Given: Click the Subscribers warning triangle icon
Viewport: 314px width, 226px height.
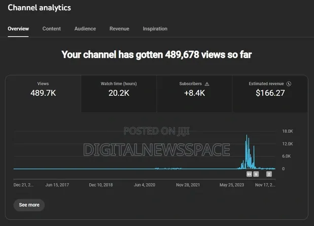Looking at the screenshot, I should 207,84.
